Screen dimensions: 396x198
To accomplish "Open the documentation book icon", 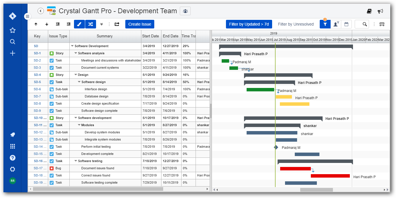I will [369, 11].
